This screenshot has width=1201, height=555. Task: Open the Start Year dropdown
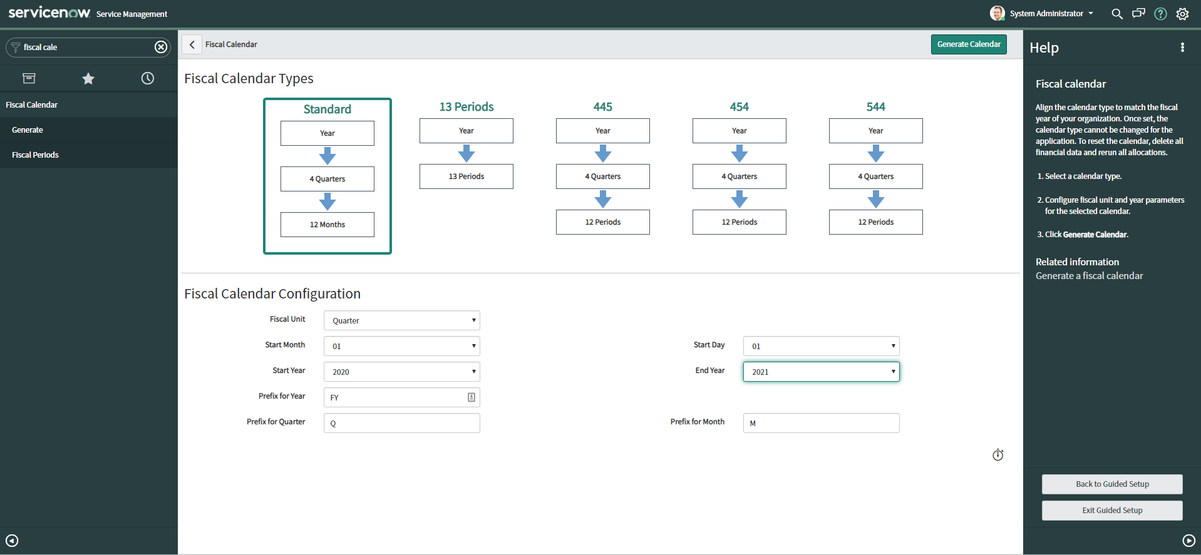coord(402,372)
